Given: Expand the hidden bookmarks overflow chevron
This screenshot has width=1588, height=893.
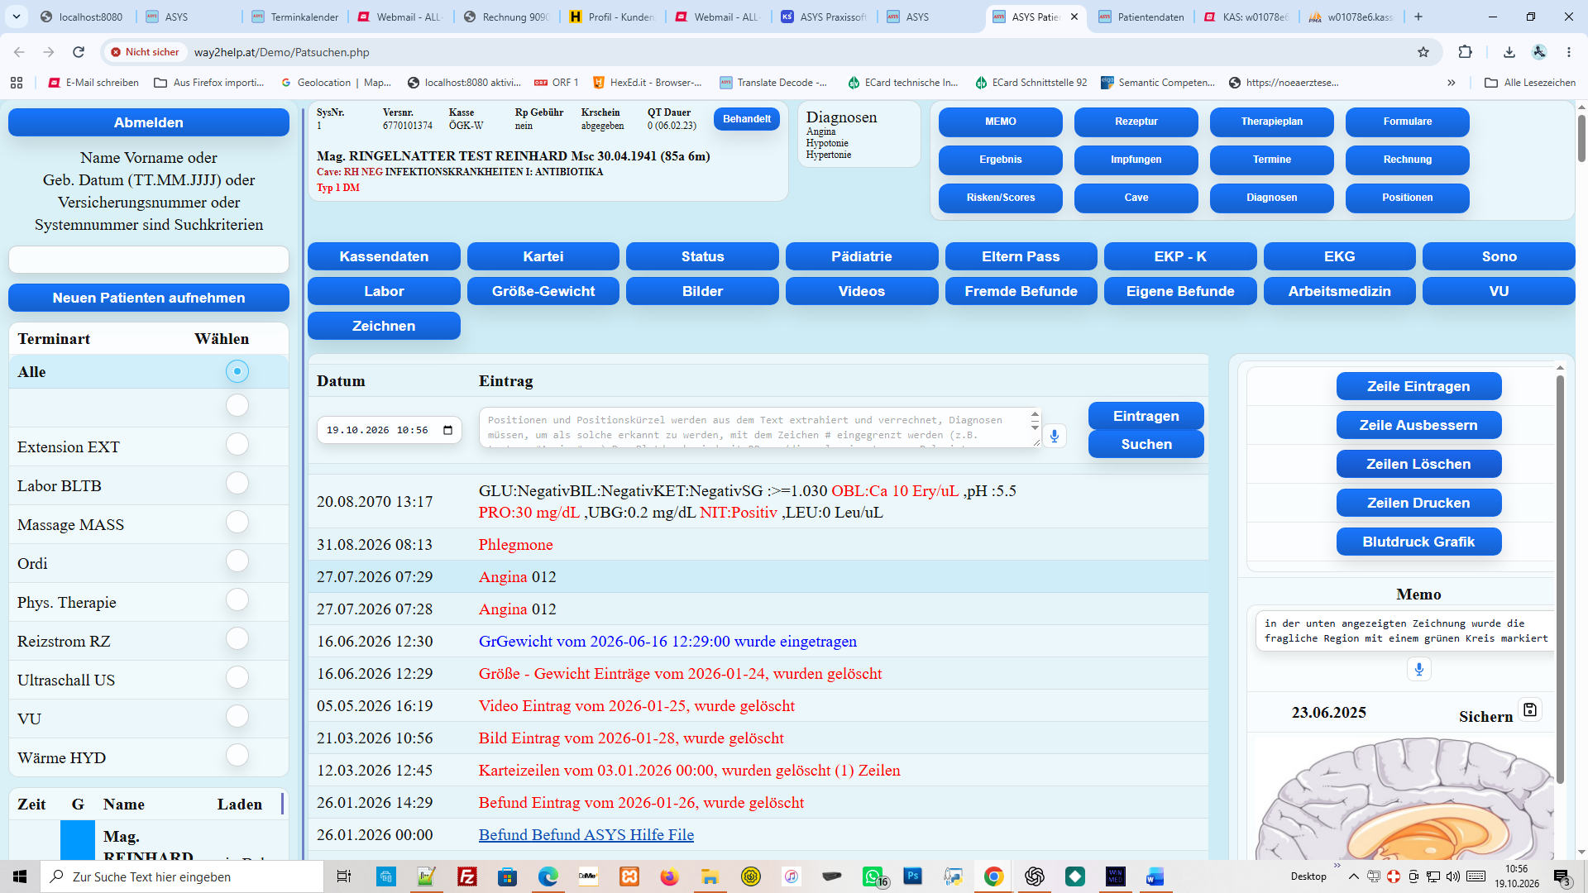Looking at the screenshot, I should [x=1452, y=83].
